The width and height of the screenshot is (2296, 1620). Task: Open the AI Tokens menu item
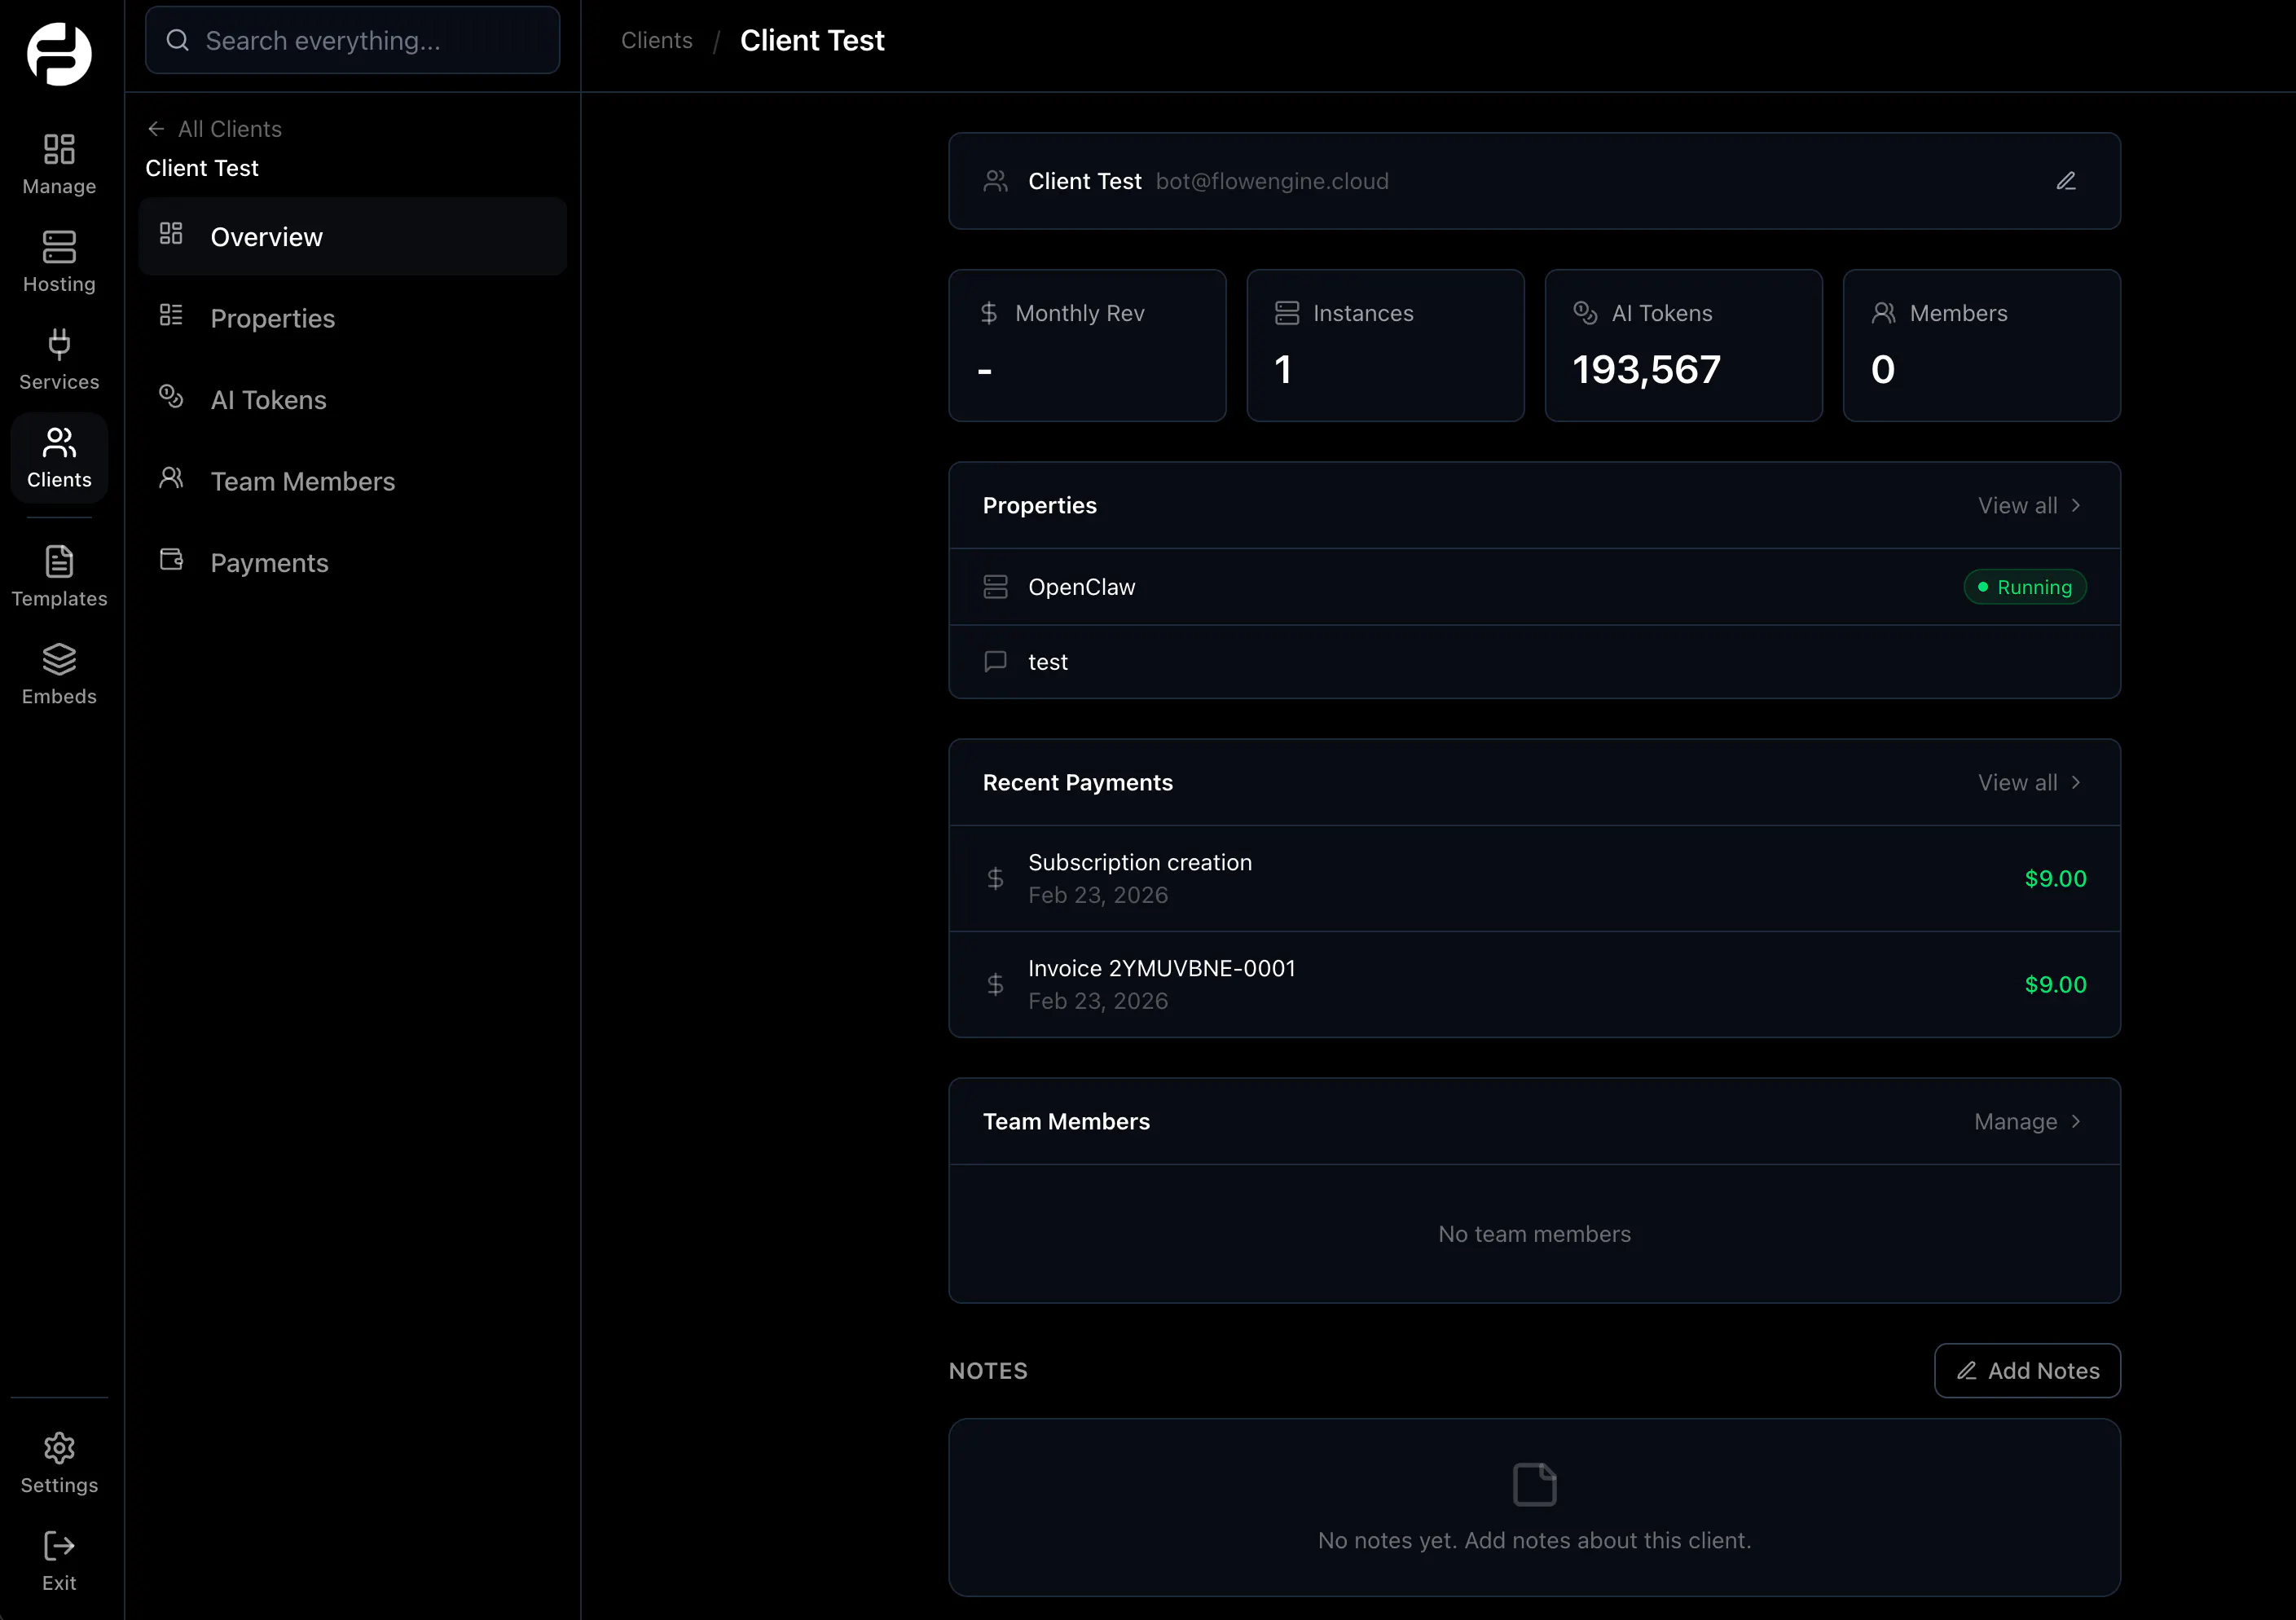coord(352,400)
